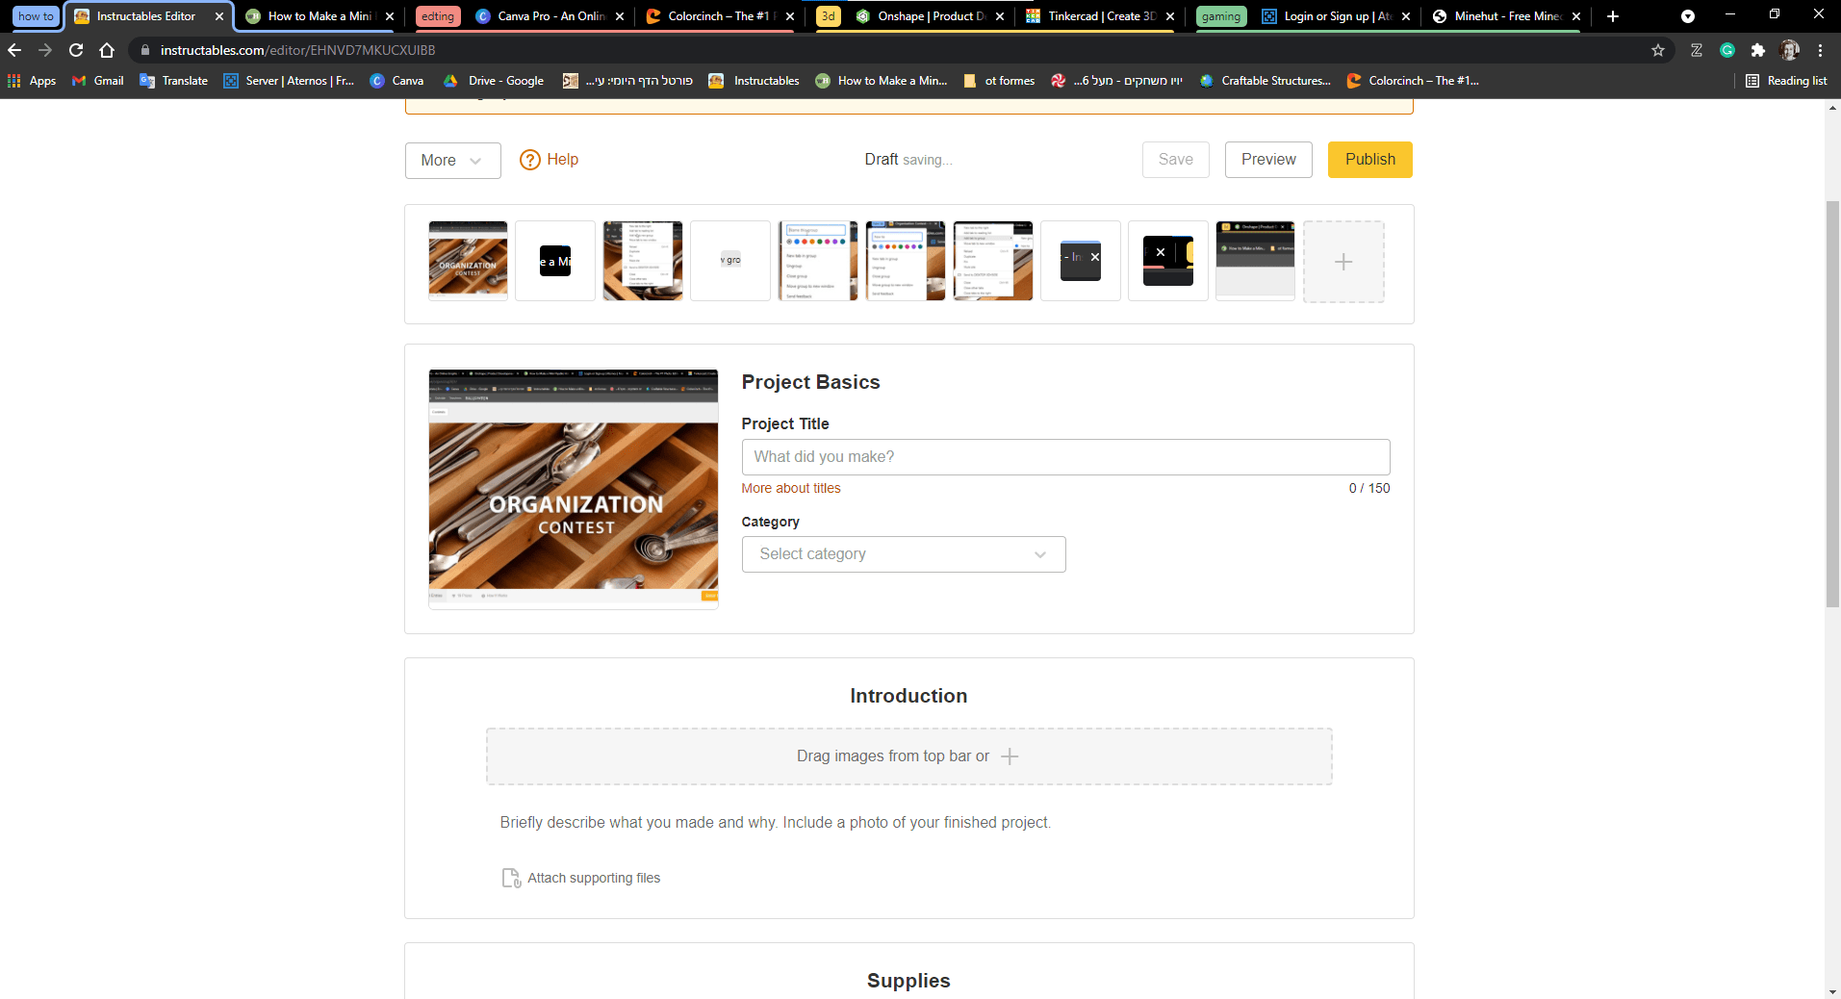Click the Publish button
Screen dimensions: 1841x999
[x=1369, y=160]
